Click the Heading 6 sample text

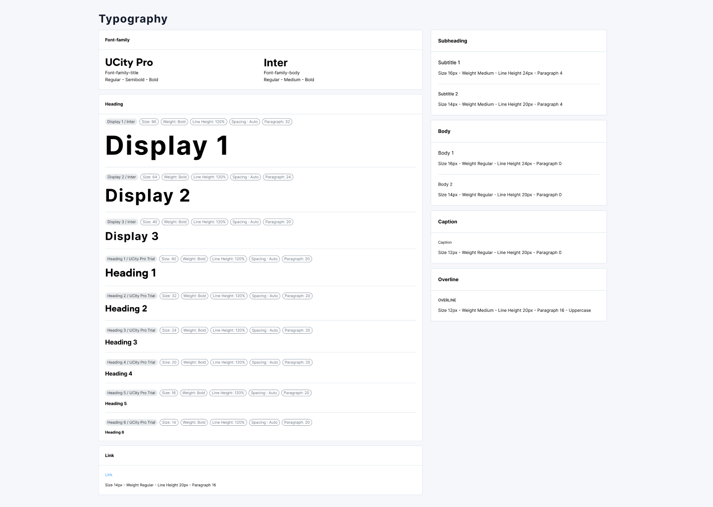(114, 432)
